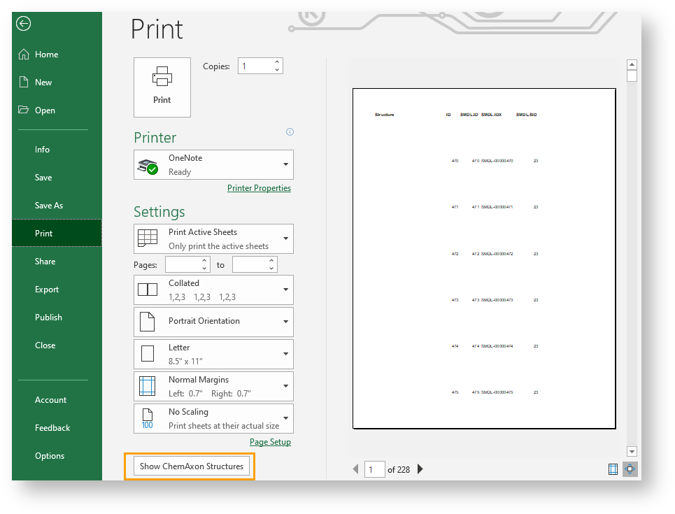The width and height of the screenshot is (675, 514).
Task: Click the previous page arrow below the preview
Action: point(356,469)
